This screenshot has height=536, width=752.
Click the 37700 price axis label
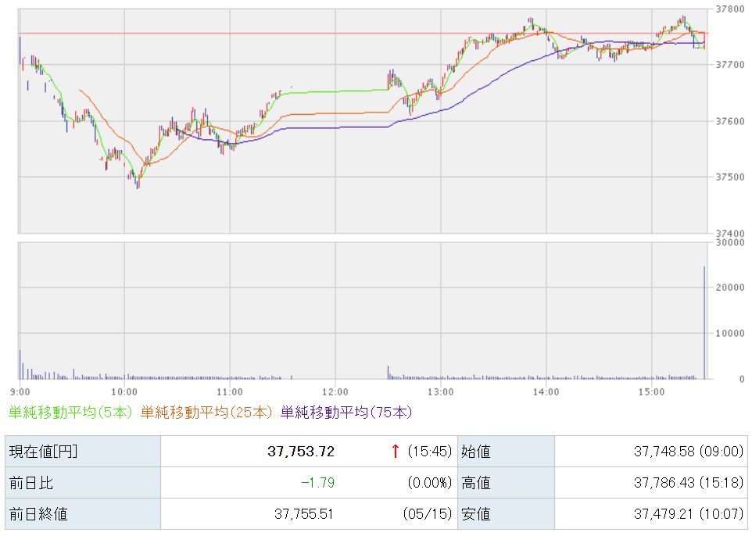click(x=730, y=65)
